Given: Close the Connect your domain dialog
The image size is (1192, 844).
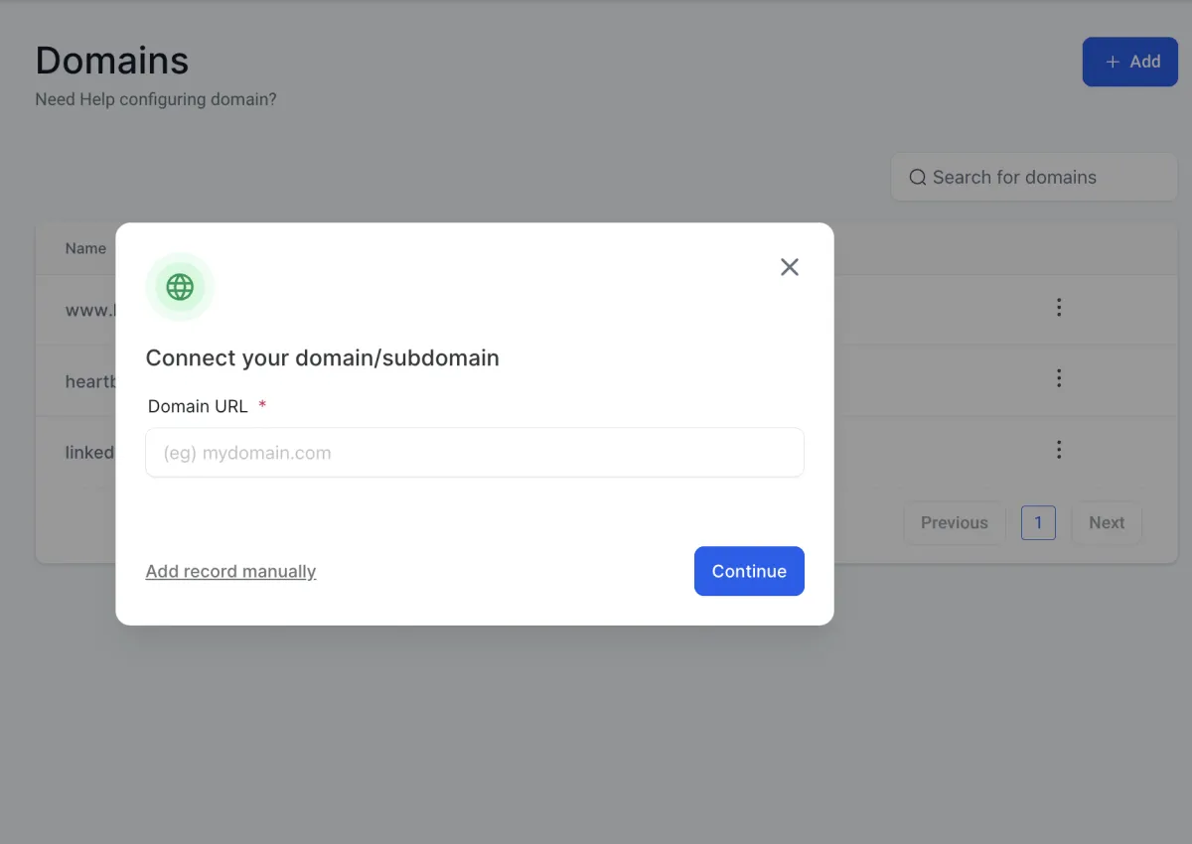Looking at the screenshot, I should 790,267.
